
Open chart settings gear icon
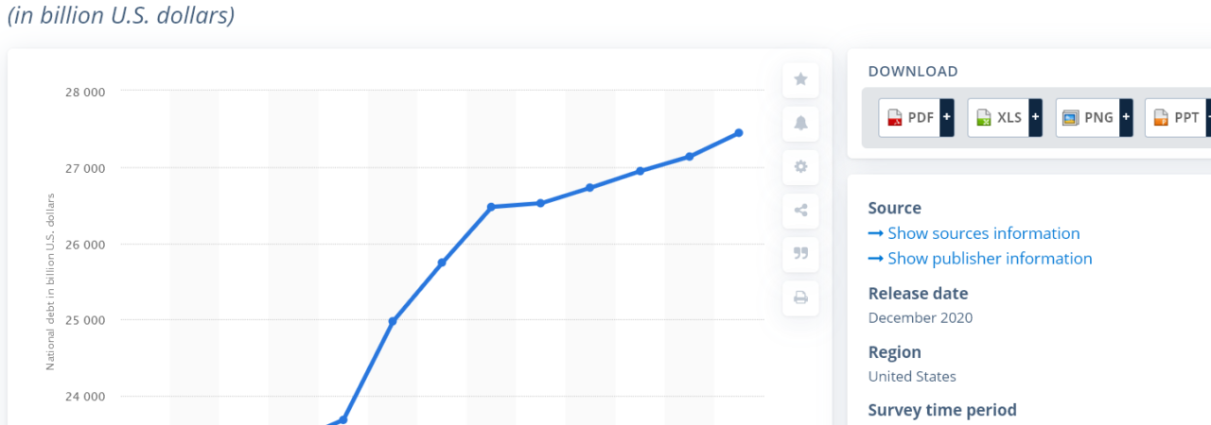[800, 166]
